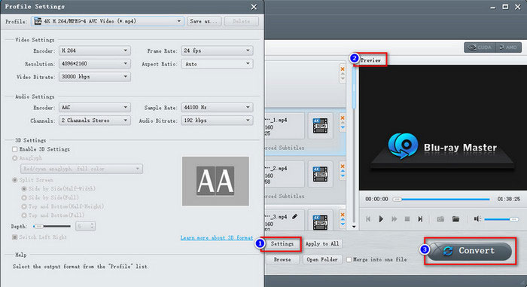Open the Aspect Ratio dropdown
The width and height of the screenshot is (527, 287).
coord(217,63)
